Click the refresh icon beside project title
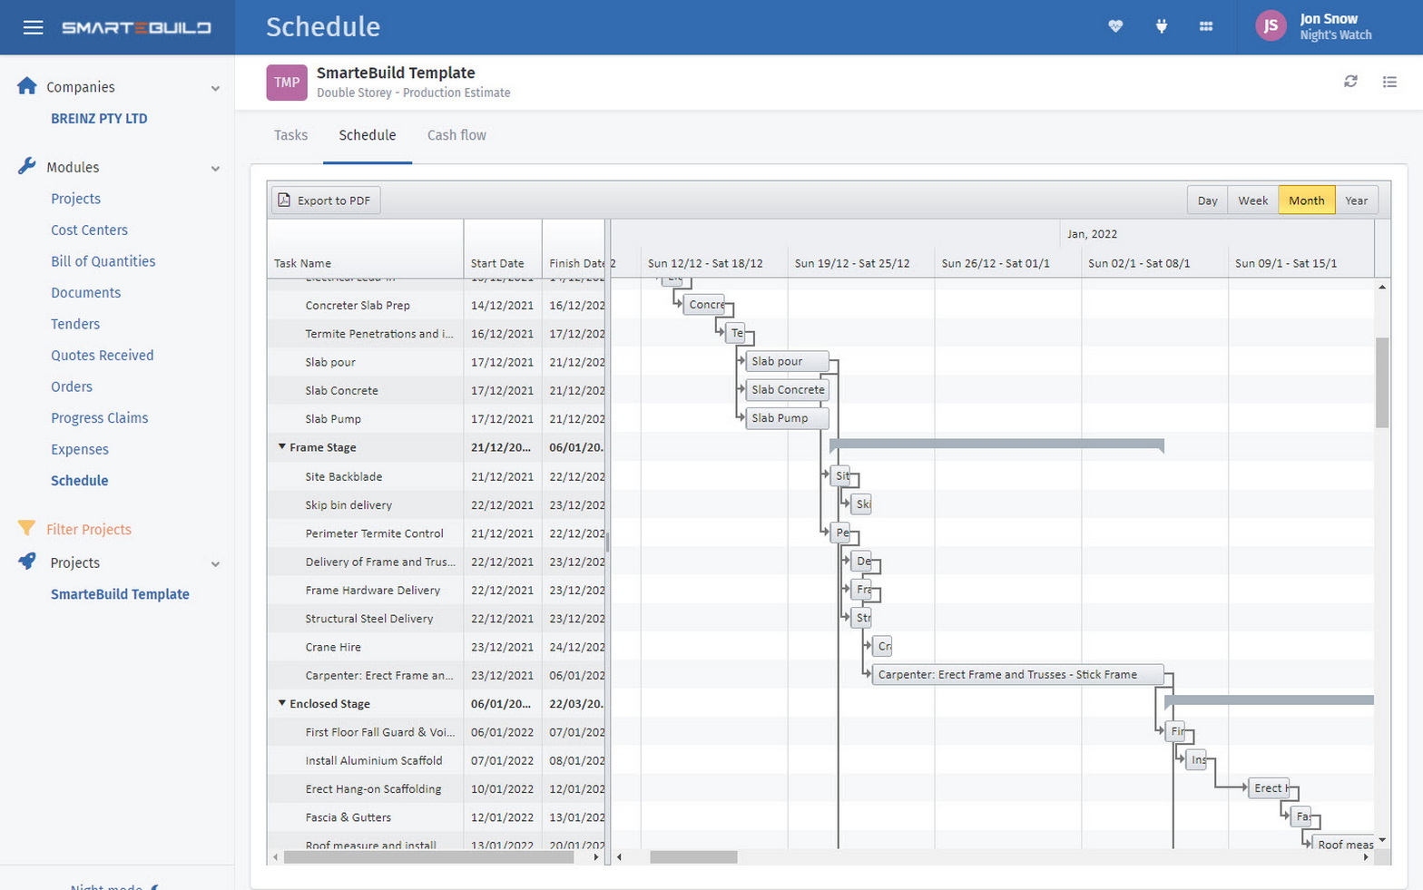Image resolution: width=1423 pixels, height=890 pixels. [1350, 82]
